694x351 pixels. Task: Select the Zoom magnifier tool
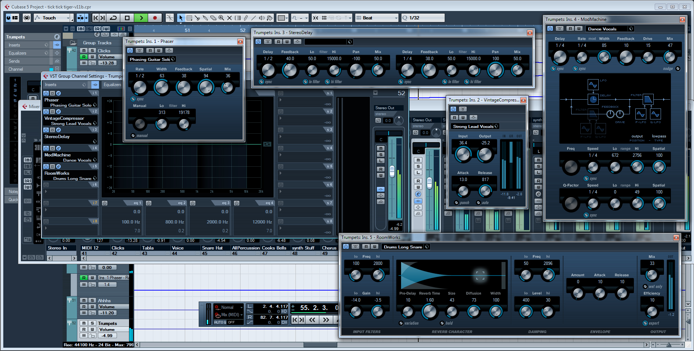point(221,18)
